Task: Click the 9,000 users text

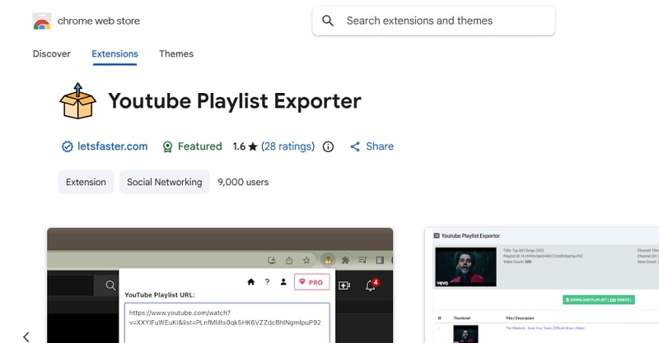Action: coord(243,182)
